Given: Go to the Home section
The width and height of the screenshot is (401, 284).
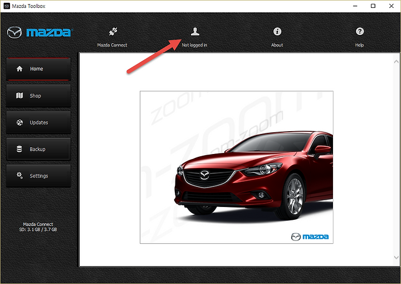Looking at the screenshot, I should pyautogui.click(x=38, y=69).
